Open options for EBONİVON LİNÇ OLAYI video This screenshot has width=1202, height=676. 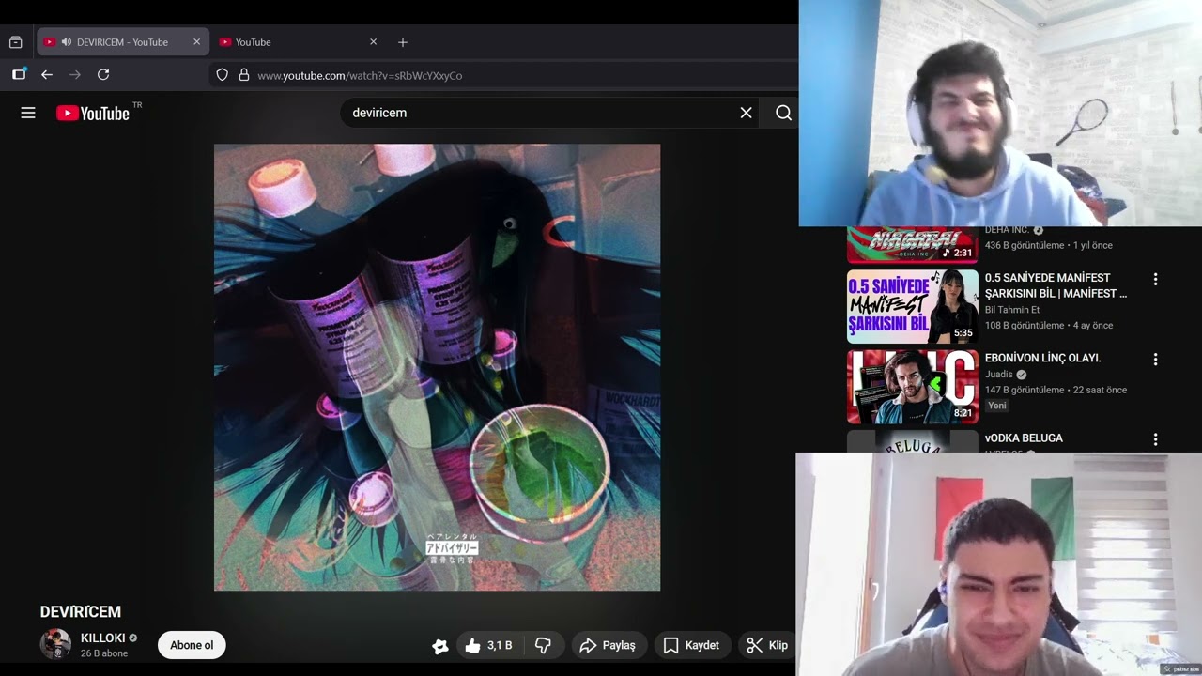pyautogui.click(x=1155, y=359)
